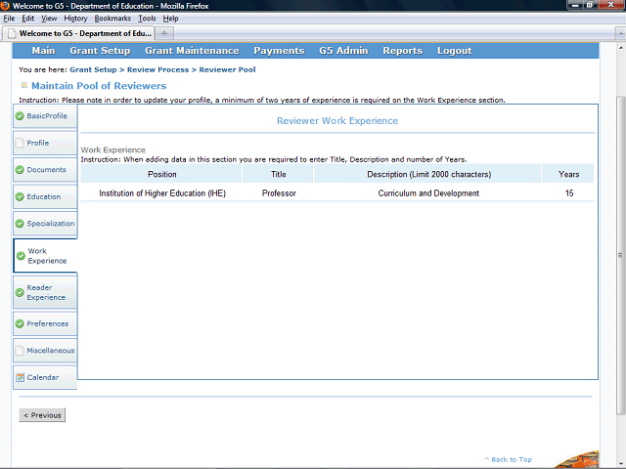Click the green checkmark icon beside Preferences
This screenshot has width=626, height=469.
pos(20,323)
